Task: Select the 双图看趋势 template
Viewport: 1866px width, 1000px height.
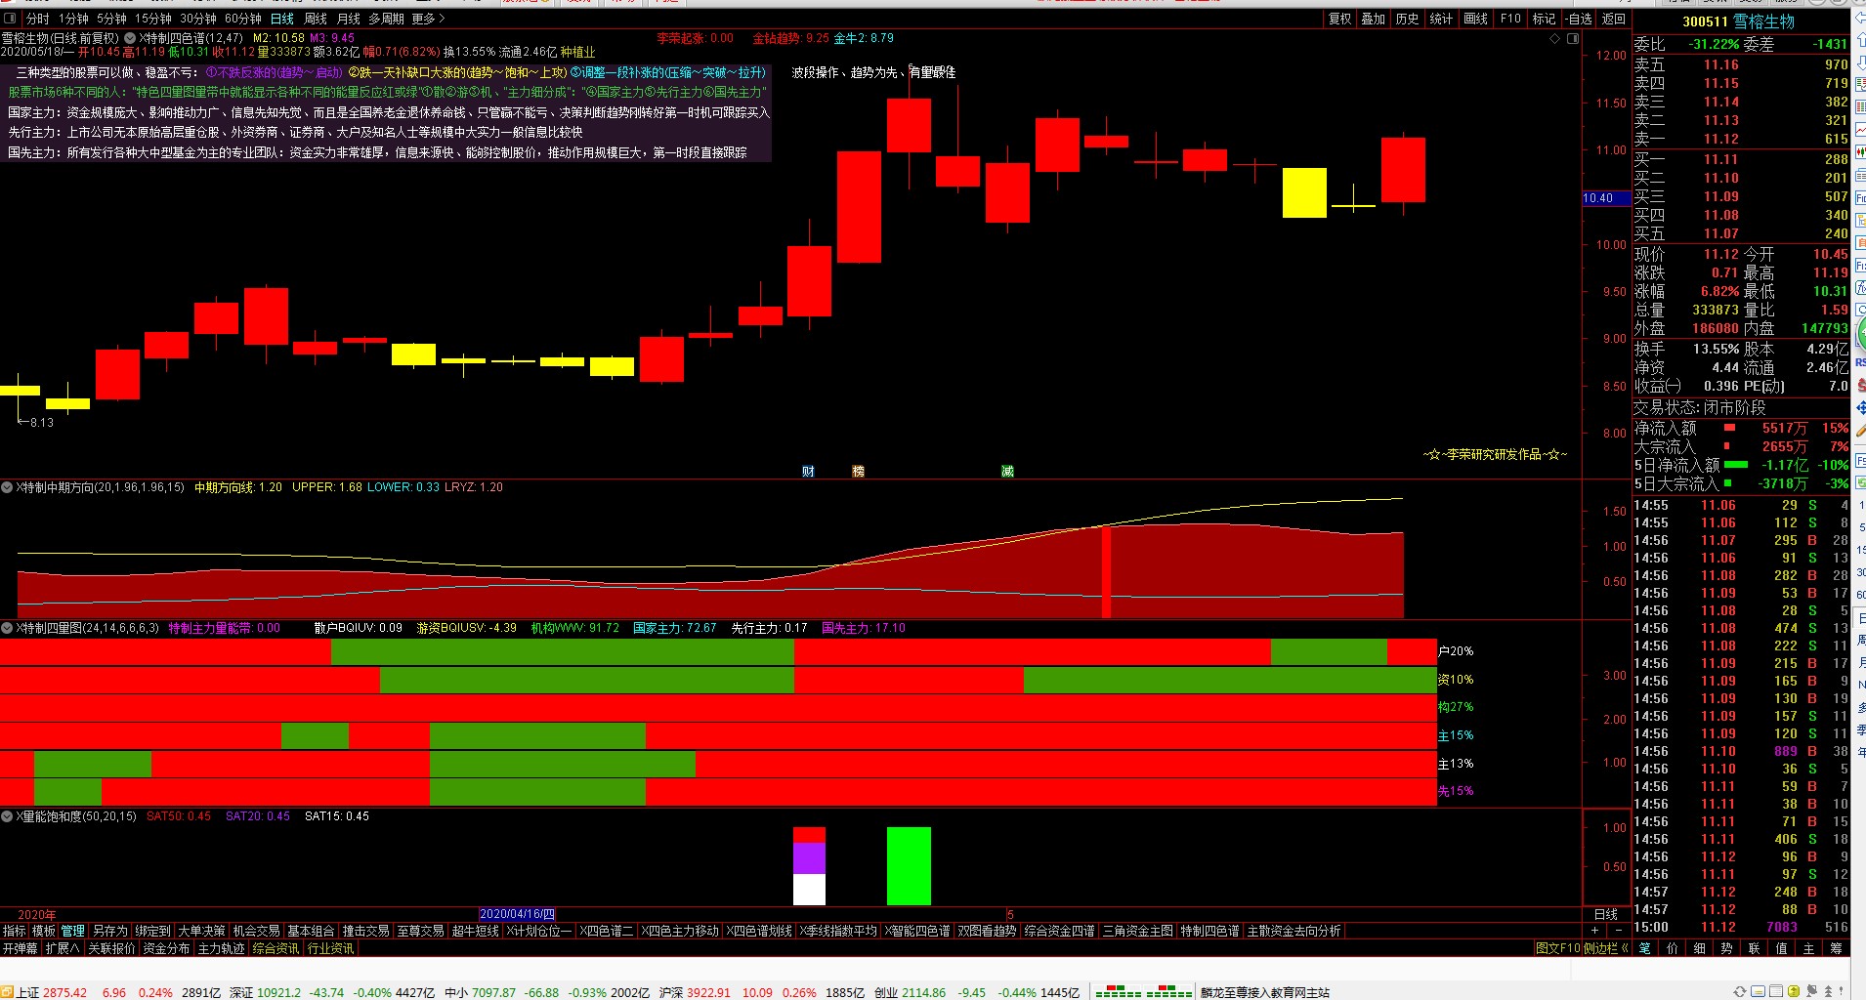Action: (987, 931)
